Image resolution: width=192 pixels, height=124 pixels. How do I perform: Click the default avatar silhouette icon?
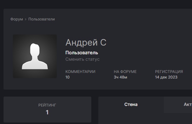(35, 56)
